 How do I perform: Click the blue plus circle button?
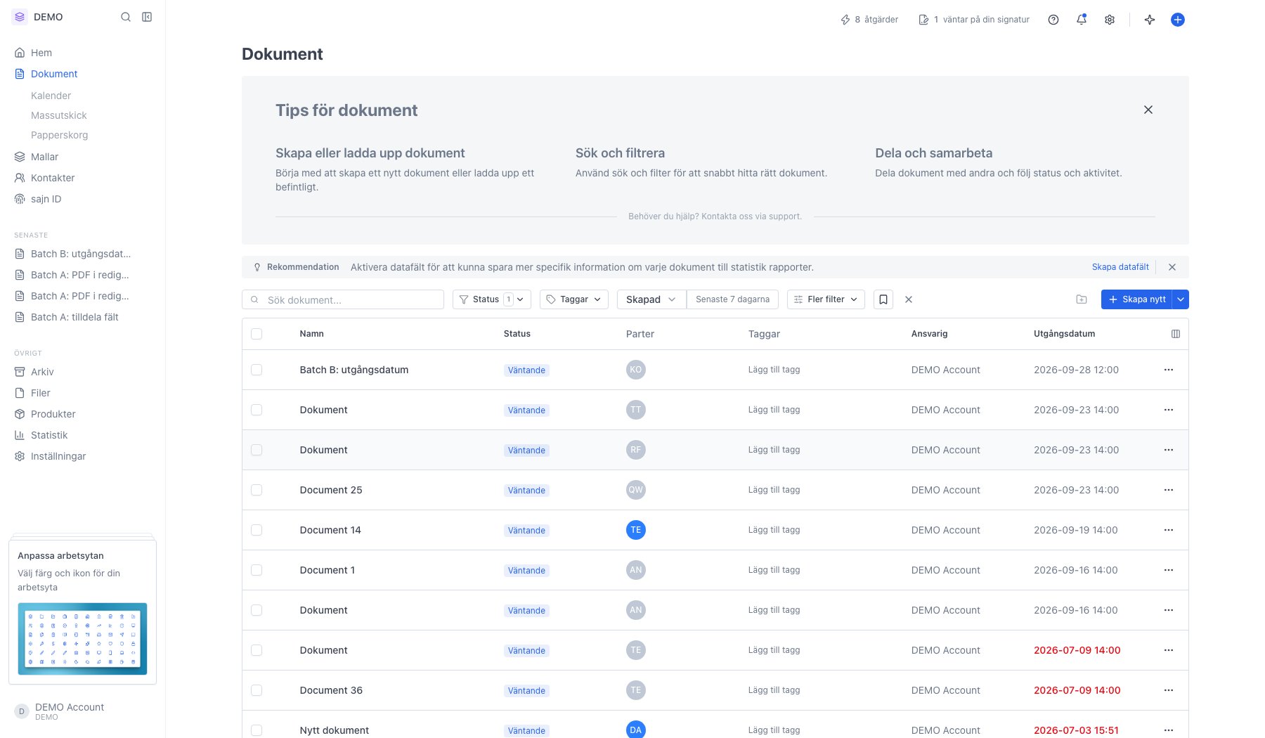point(1178,20)
